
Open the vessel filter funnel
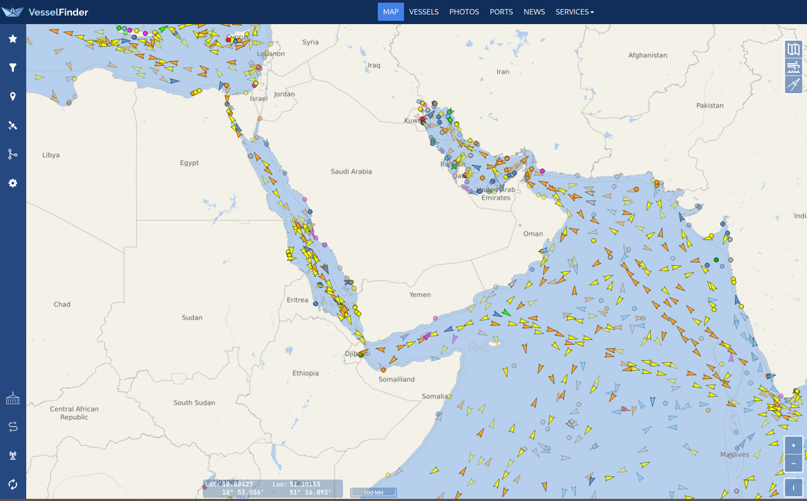(13, 67)
